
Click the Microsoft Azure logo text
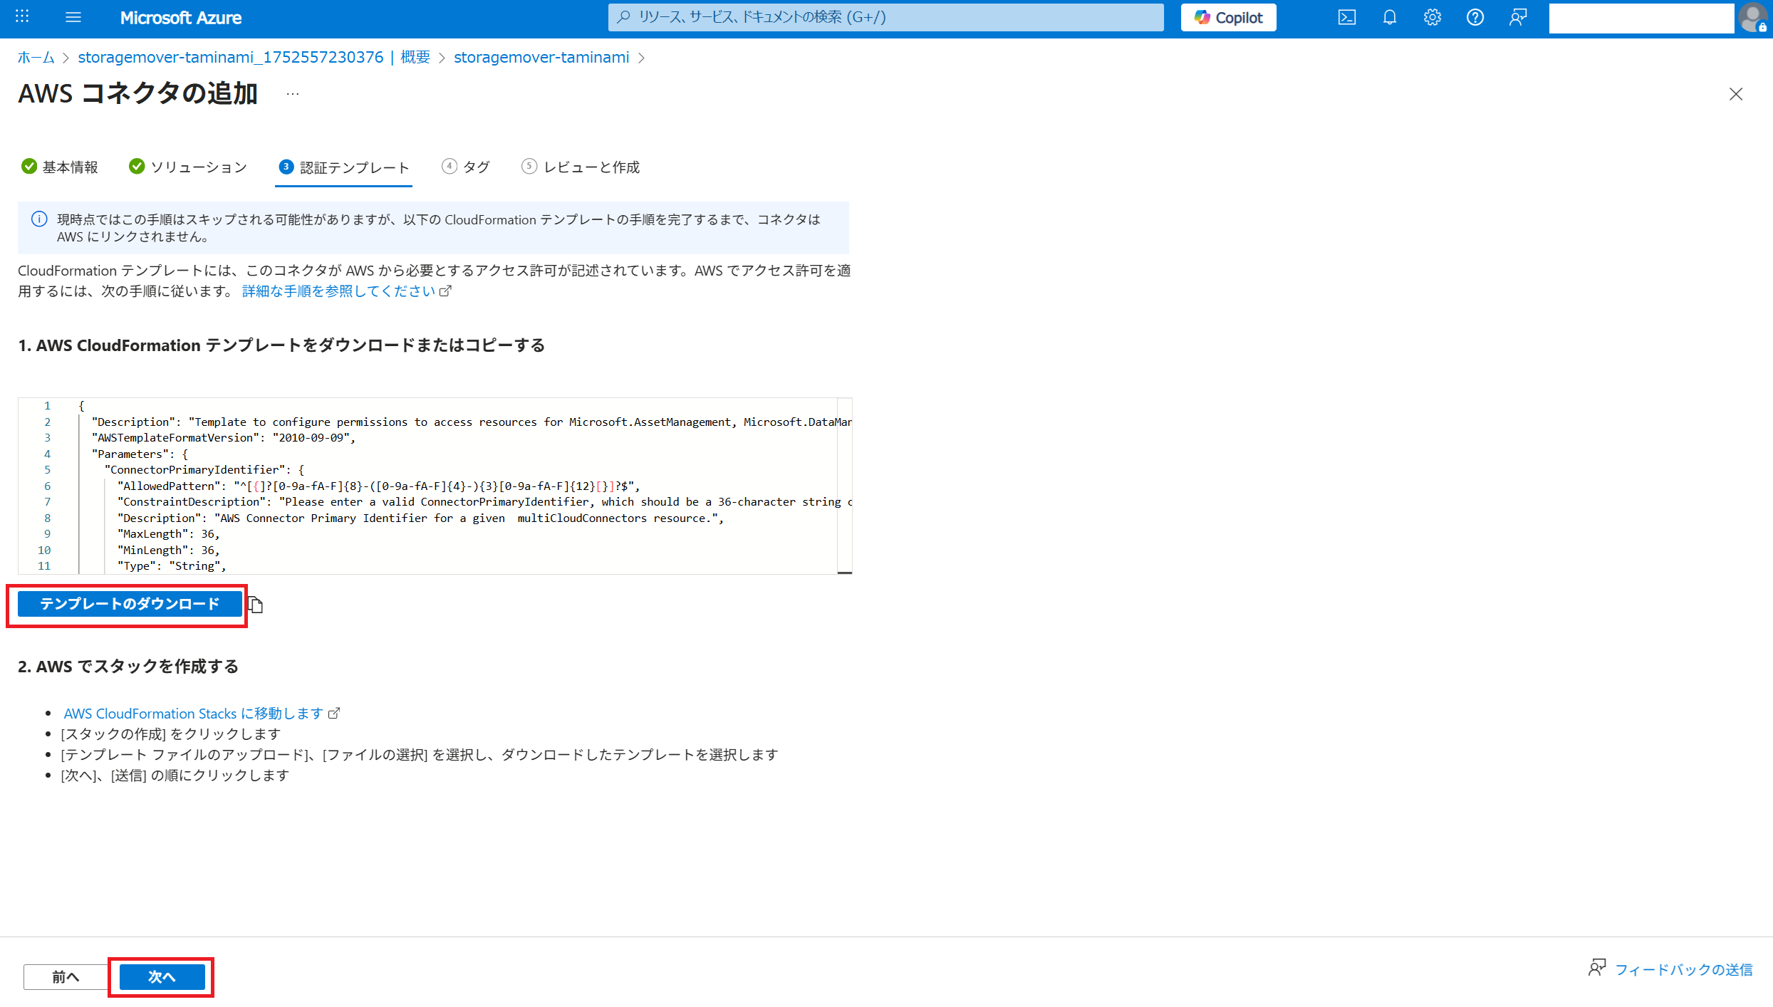pyautogui.click(x=181, y=18)
